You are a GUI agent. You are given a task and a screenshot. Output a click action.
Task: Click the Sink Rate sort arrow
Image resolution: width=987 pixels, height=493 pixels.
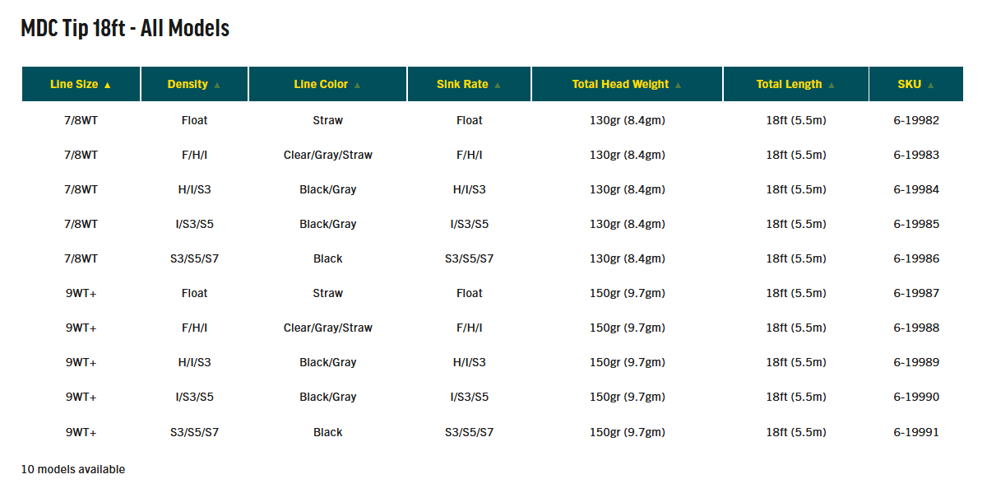click(x=498, y=85)
